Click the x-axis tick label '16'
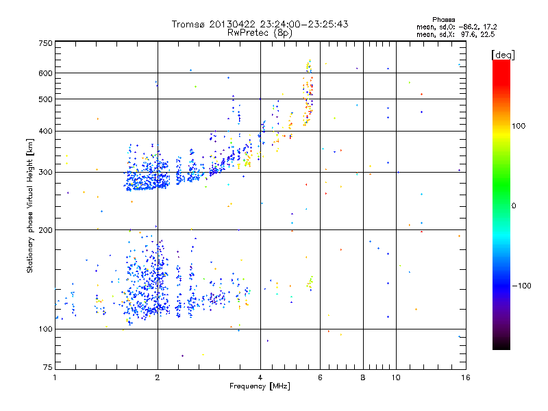Image resolution: width=548 pixels, height=411 pixels. [466, 377]
